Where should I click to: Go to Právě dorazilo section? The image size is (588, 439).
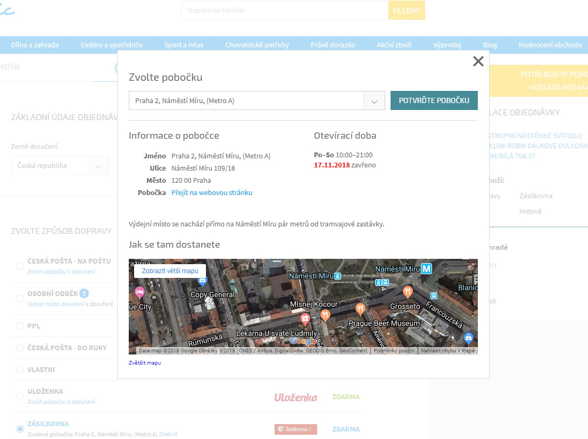[333, 45]
